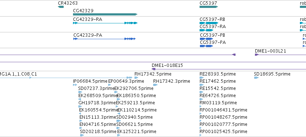
Task: Open the DME1-018E15 label
Action: [168, 65]
